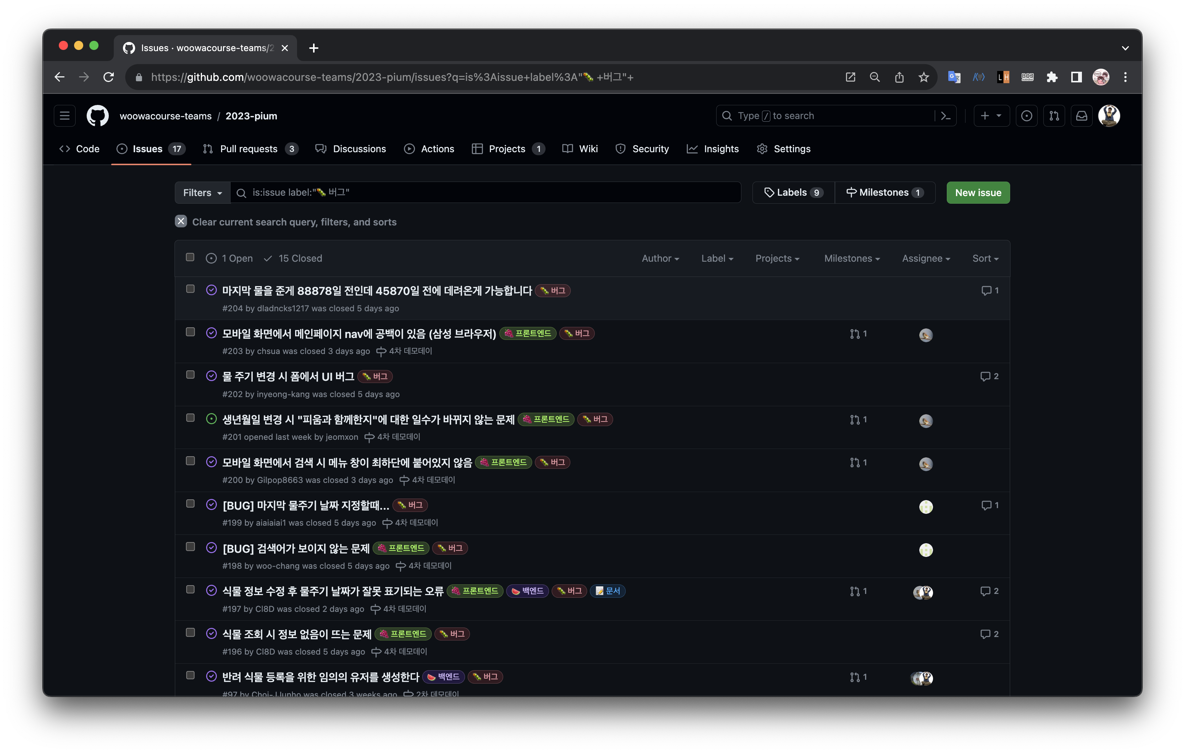Switch to the Pull requests tab

click(250, 149)
